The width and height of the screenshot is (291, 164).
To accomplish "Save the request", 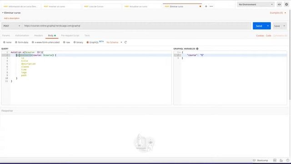I will tap(277, 26).
